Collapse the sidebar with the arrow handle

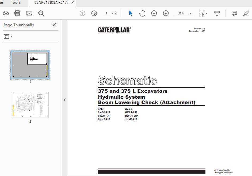click(64, 100)
